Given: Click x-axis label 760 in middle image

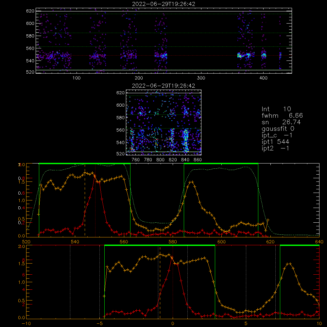Looking at the screenshot, I should pos(136,160).
